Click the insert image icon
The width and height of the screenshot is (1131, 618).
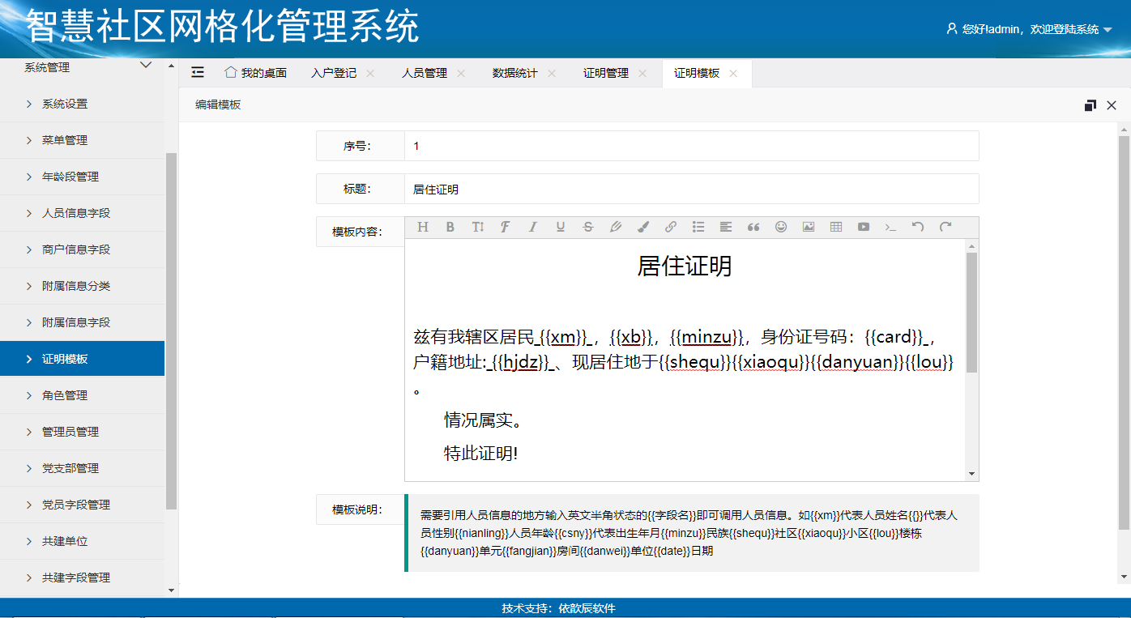(808, 228)
